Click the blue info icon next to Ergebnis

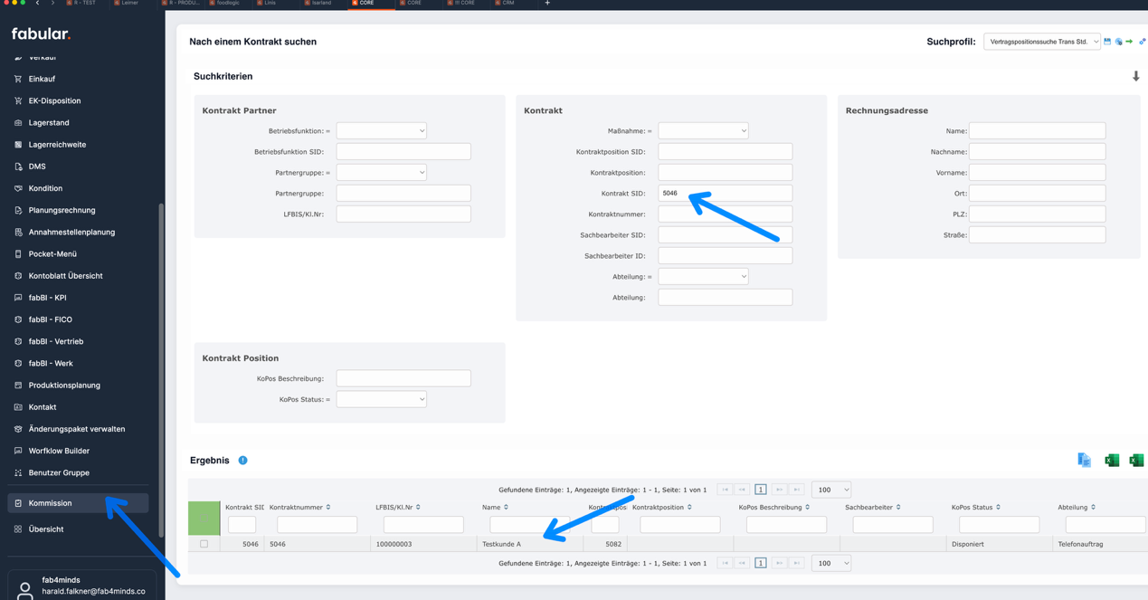point(242,461)
